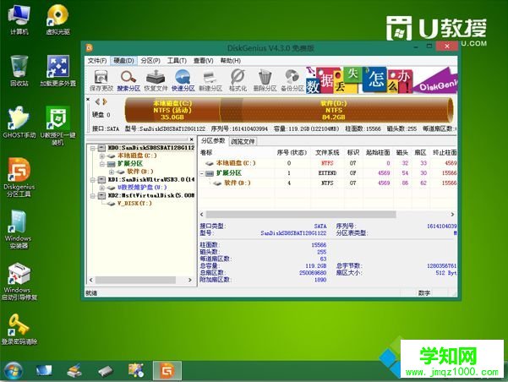Click the 本地磁盘(C:) row in partition table

(x=328, y=163)
